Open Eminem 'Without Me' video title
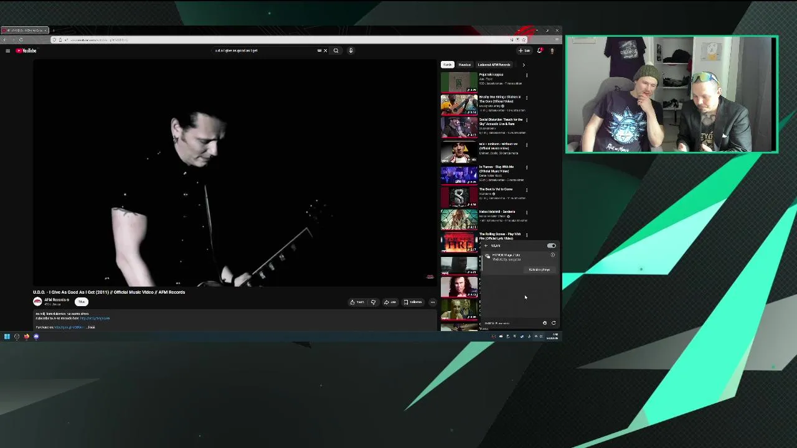This screenshot has height=448, width=797. pos(498,146)
